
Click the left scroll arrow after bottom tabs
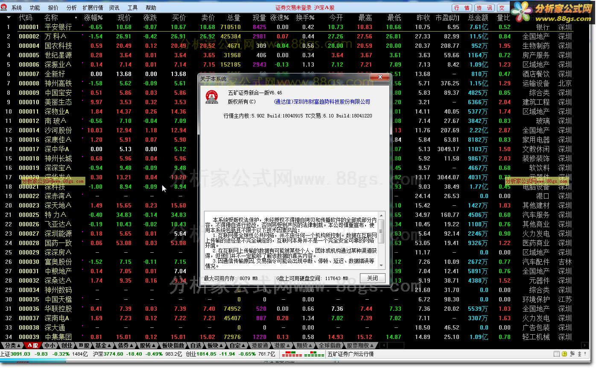(383, 345)
